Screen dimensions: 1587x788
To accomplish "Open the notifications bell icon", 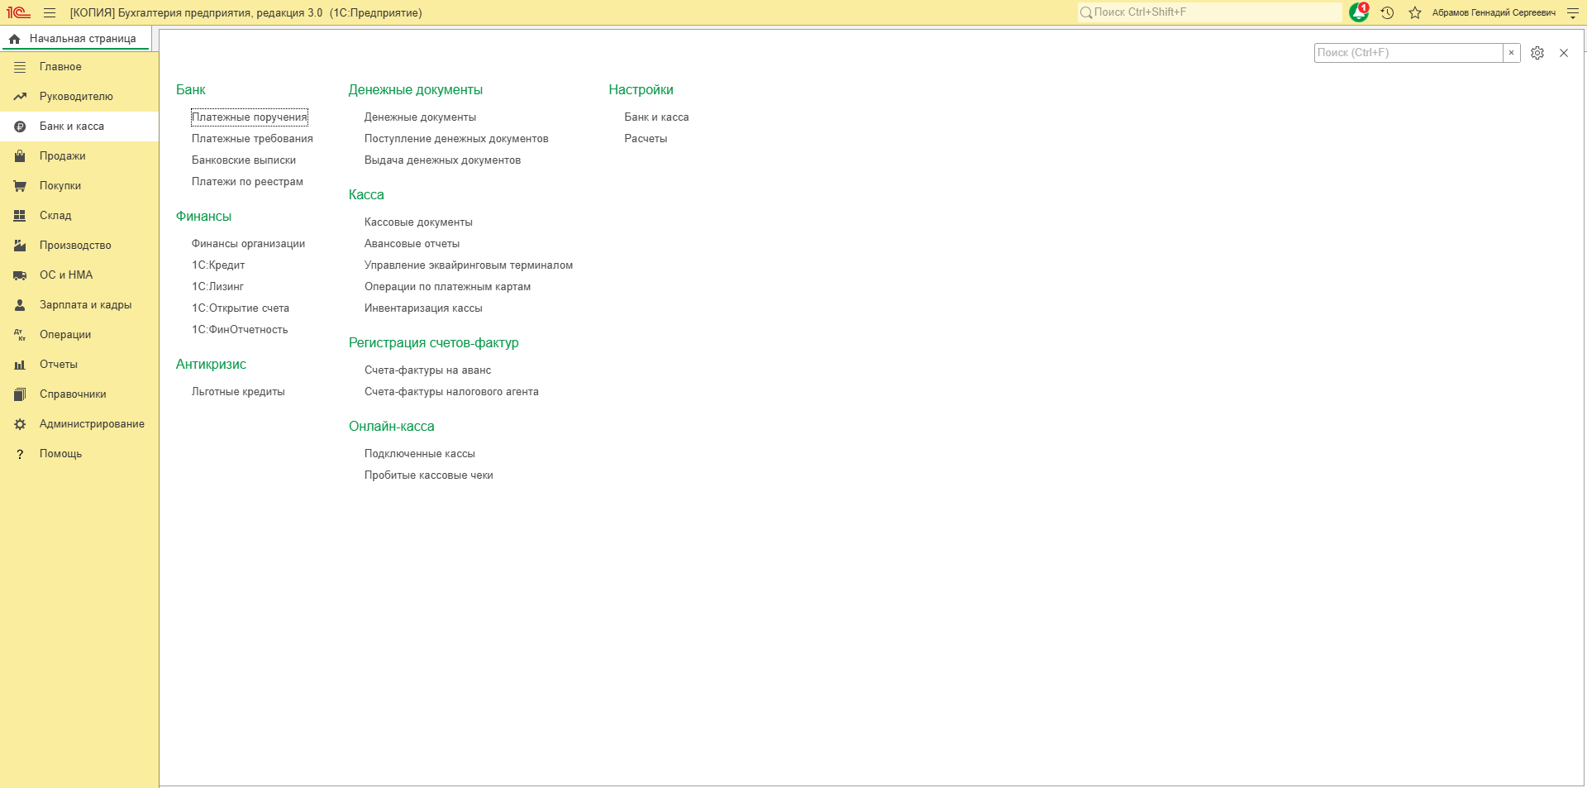I will point(1358,12).
